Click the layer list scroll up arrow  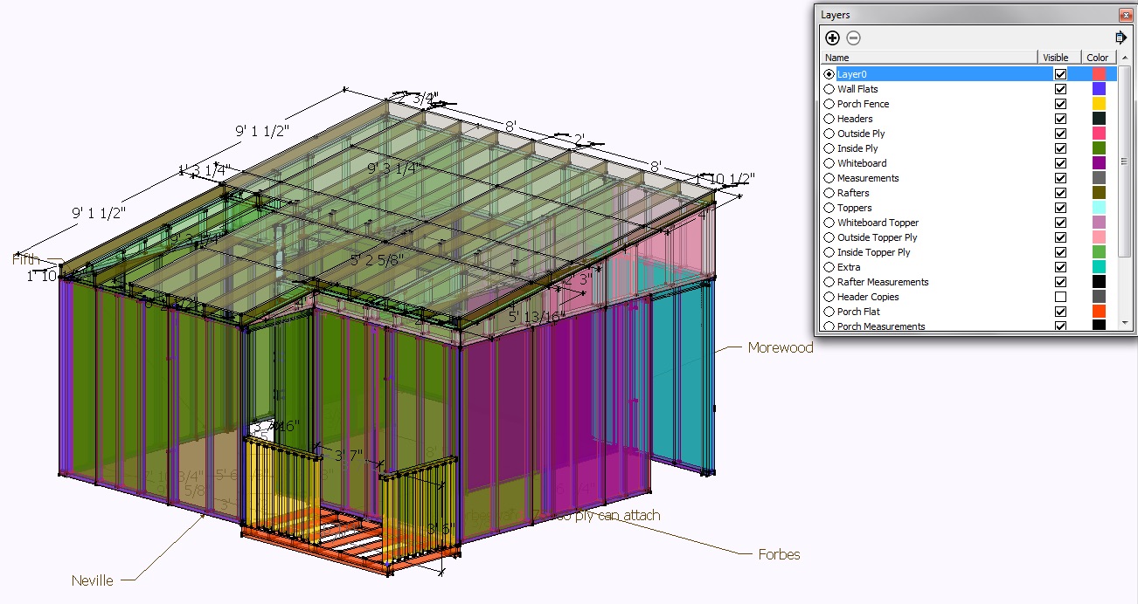[1123, 72]
